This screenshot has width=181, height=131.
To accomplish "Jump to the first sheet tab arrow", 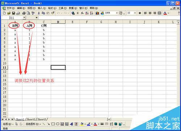I will click(x=3, y=119).
